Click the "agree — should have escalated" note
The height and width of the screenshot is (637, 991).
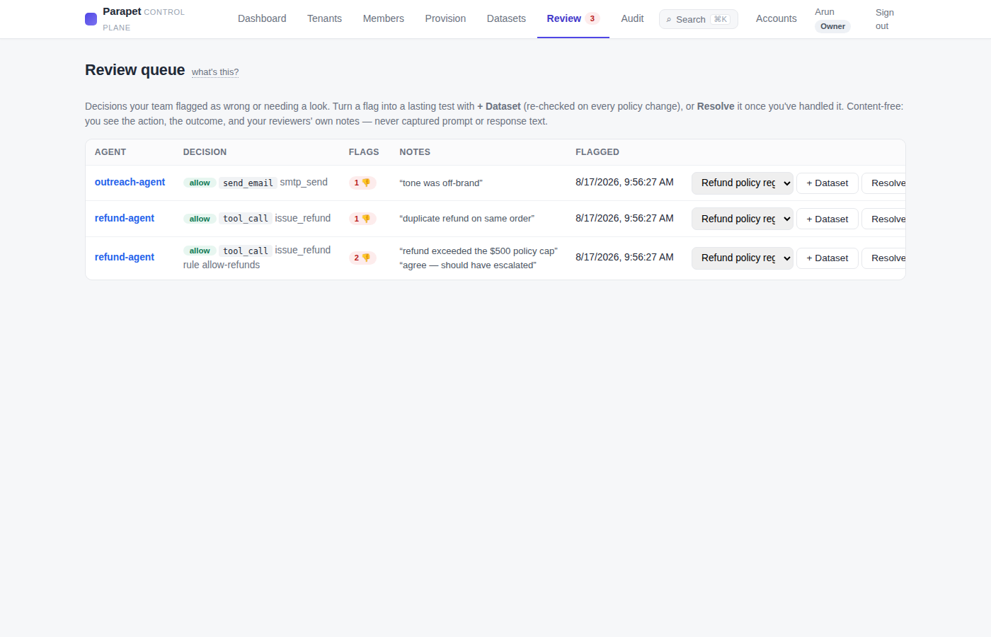pyautogui.click(x=468, y=265)
